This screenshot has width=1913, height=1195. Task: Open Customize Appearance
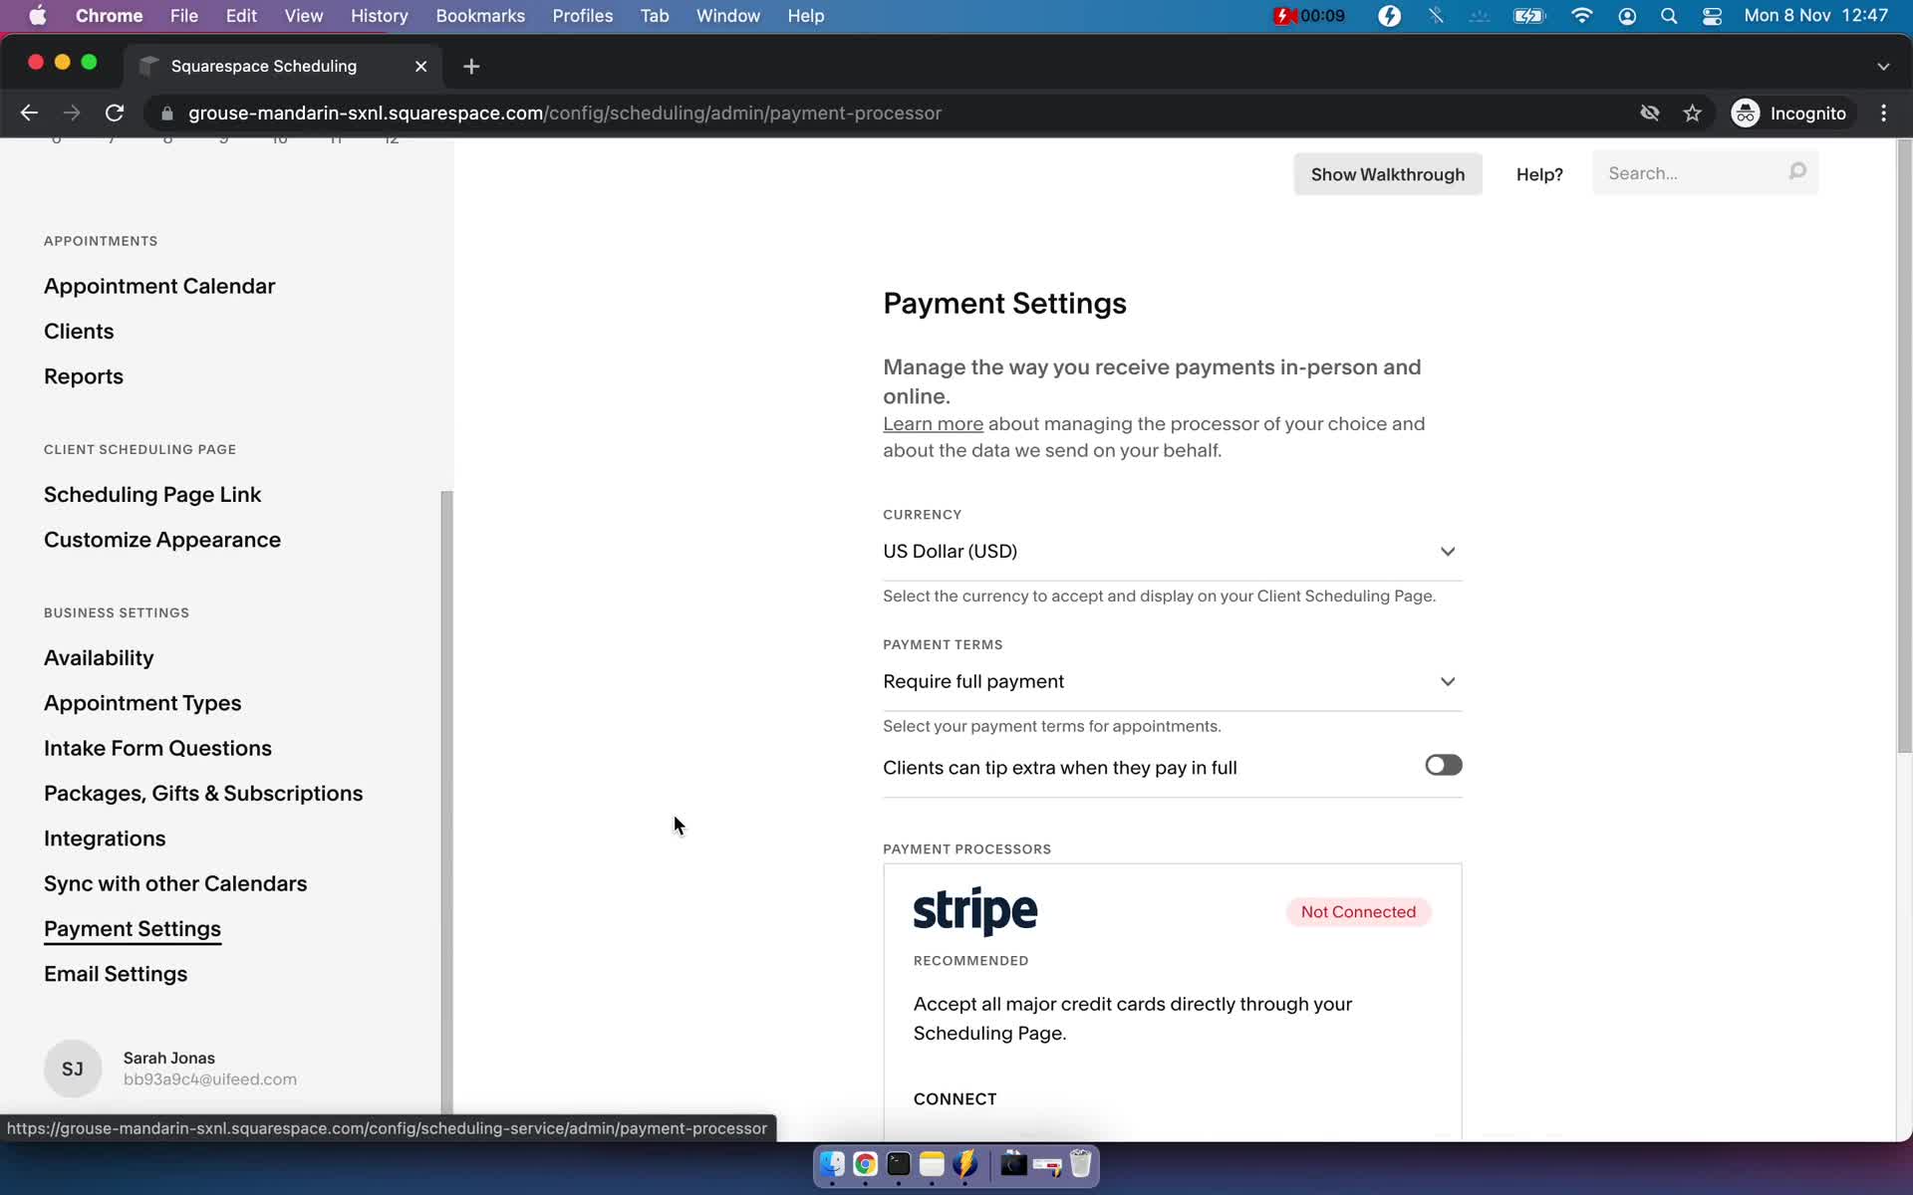162,540
